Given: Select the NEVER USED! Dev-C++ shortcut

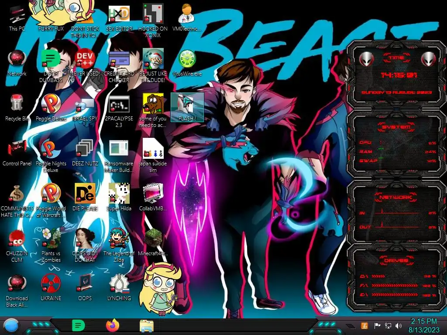Looking at the screenshot, I should (x=85, y=63).
